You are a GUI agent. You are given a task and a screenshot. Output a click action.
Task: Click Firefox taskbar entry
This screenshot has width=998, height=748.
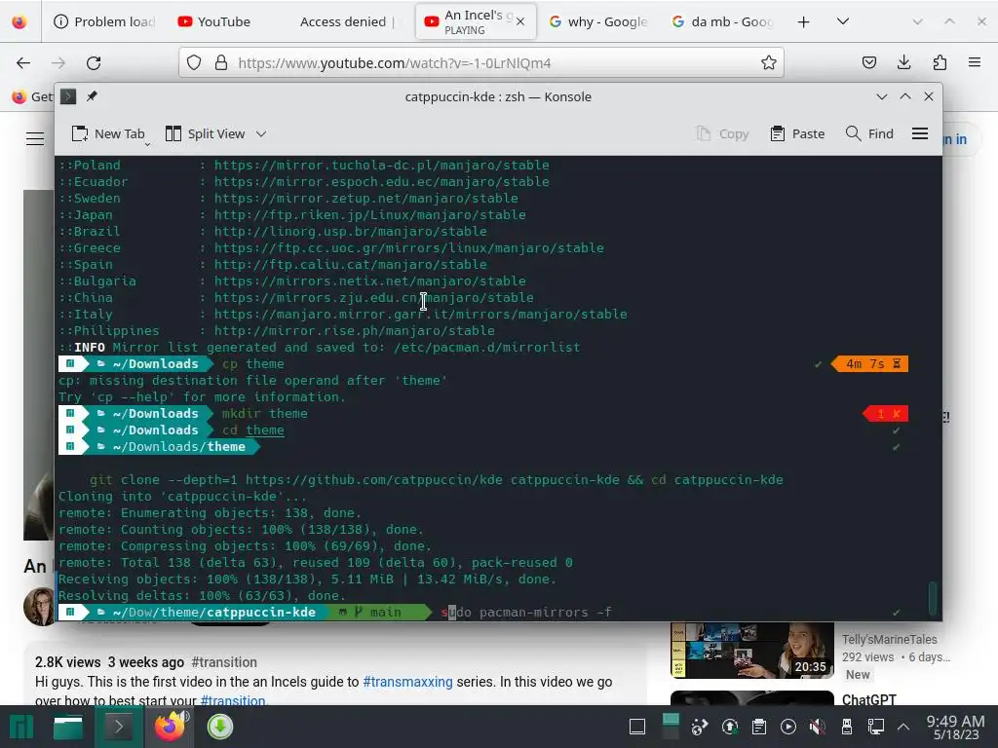pyautogui.click(x=170, y=727)
